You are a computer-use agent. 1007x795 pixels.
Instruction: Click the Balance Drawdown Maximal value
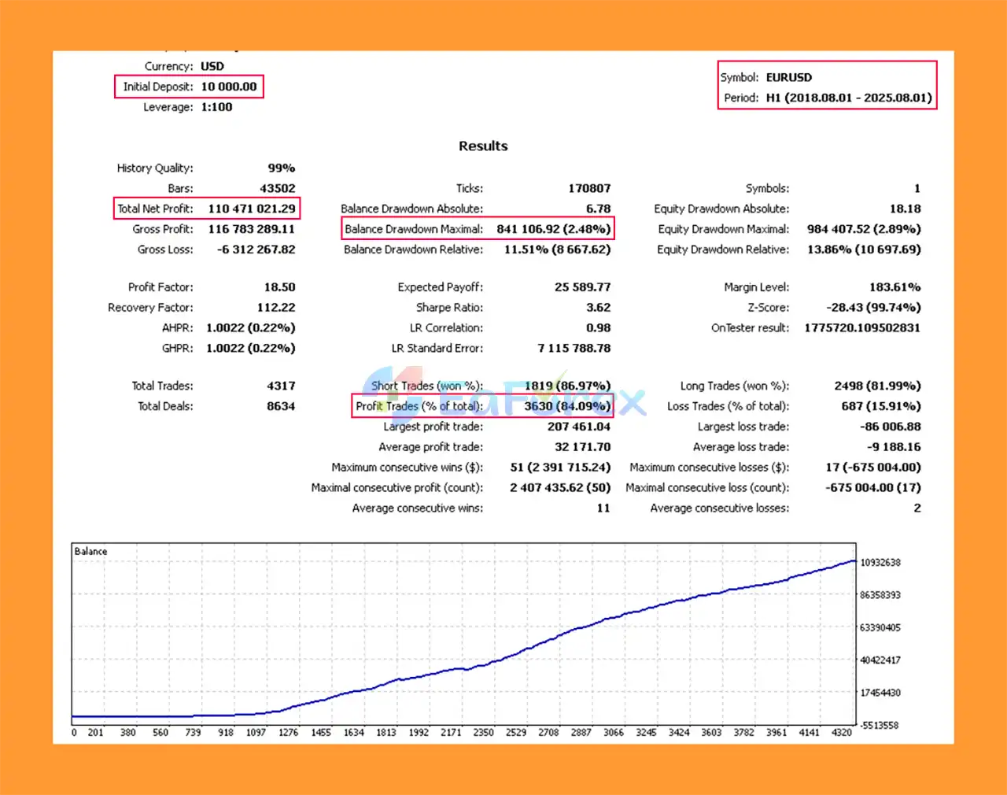pyautogui.click(x=553, y=229)
